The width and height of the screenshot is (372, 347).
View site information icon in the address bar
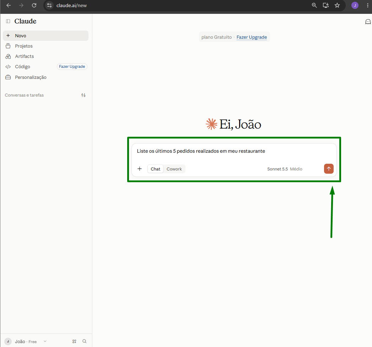tap(49, 5)
